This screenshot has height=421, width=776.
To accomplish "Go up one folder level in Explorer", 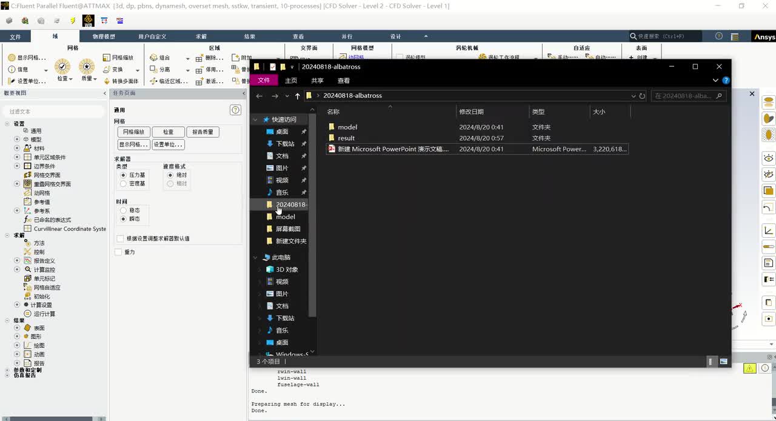I will coord(297,96).
